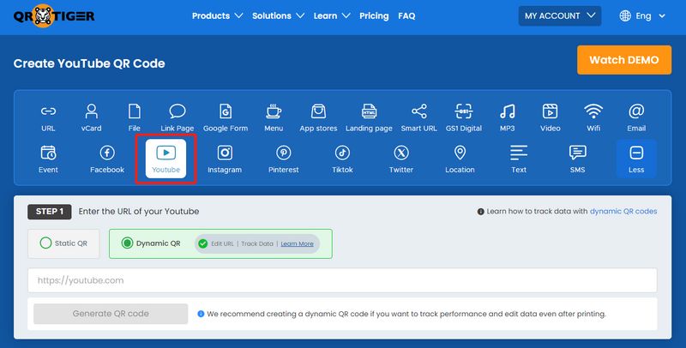The height and width of the screenshot is (348, 686).
Task: Expand the Products dropdown menu
Action: pyautogui.click(x=217, y=15)
